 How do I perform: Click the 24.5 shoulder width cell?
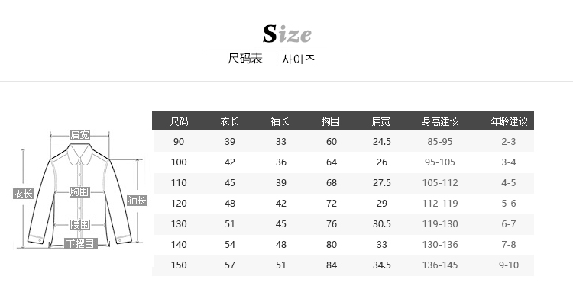(x=382, y=142)
